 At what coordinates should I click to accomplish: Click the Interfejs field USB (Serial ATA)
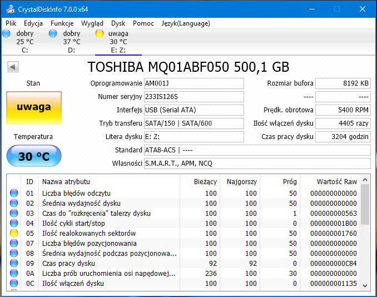(x=194, y=110)
